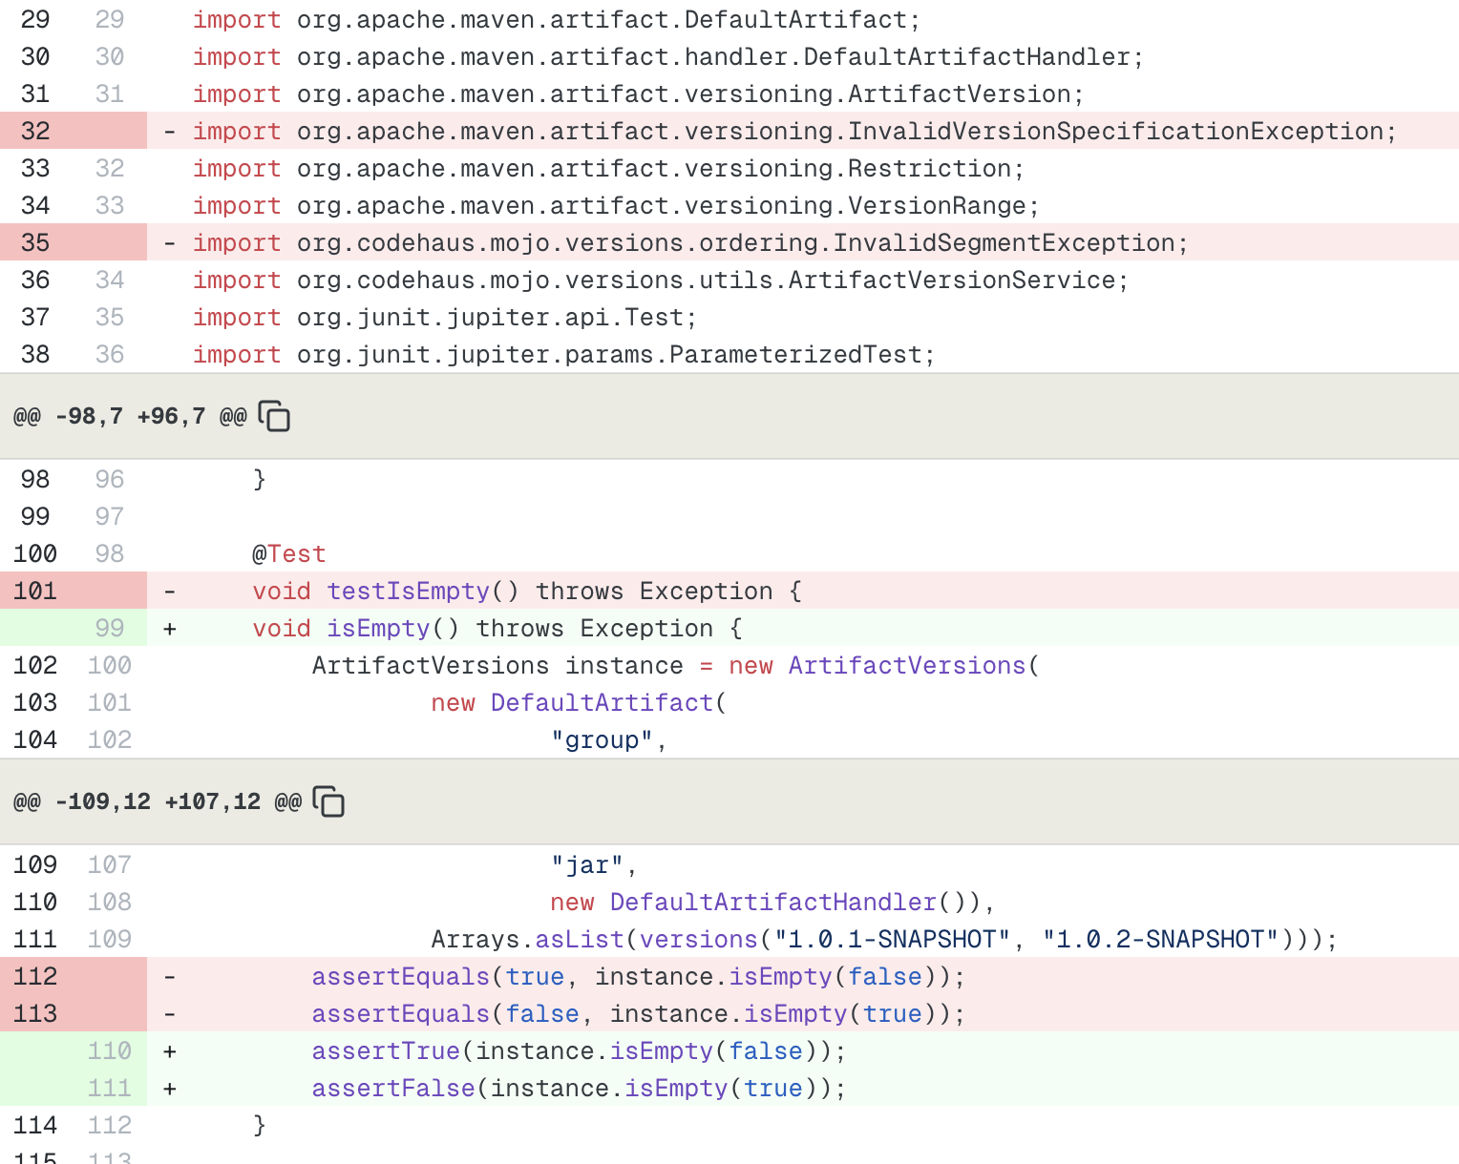Select old line number 104

click(35, 739)
